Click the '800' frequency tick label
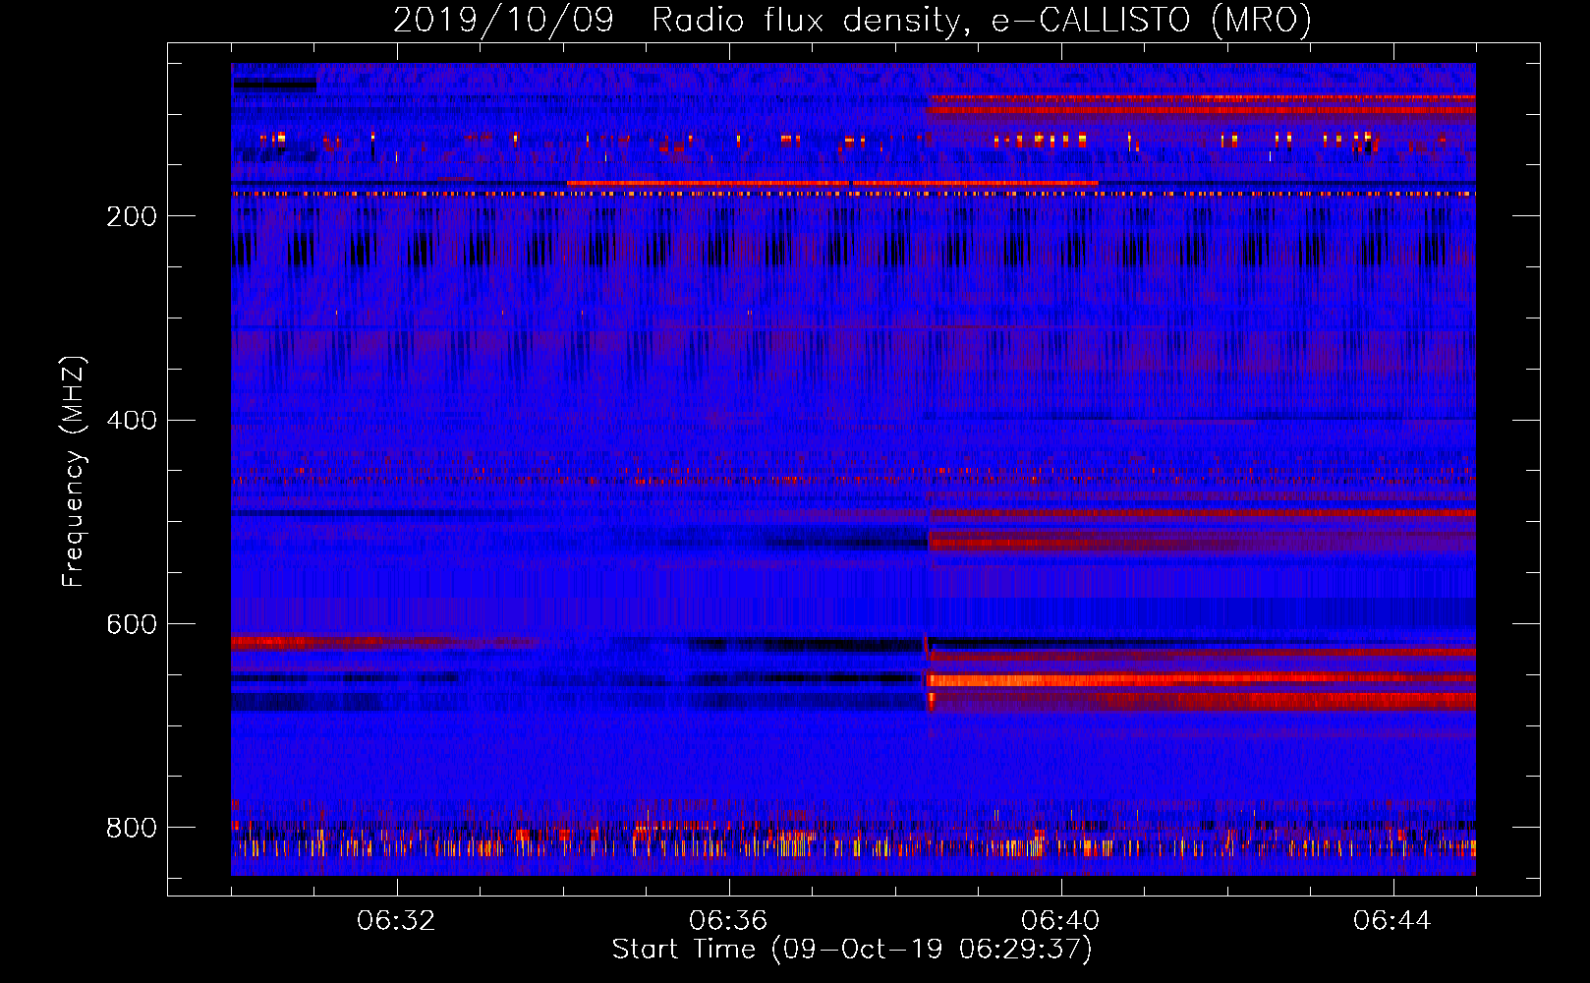The image size is (1590, 983). 132,828
